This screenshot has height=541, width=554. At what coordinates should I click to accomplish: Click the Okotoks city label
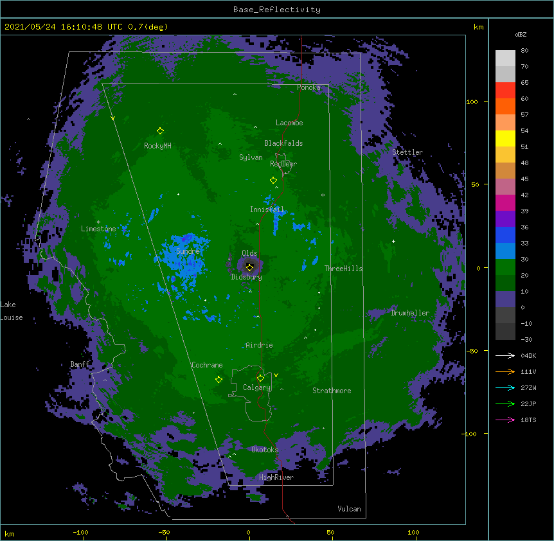tap(265, 450)
